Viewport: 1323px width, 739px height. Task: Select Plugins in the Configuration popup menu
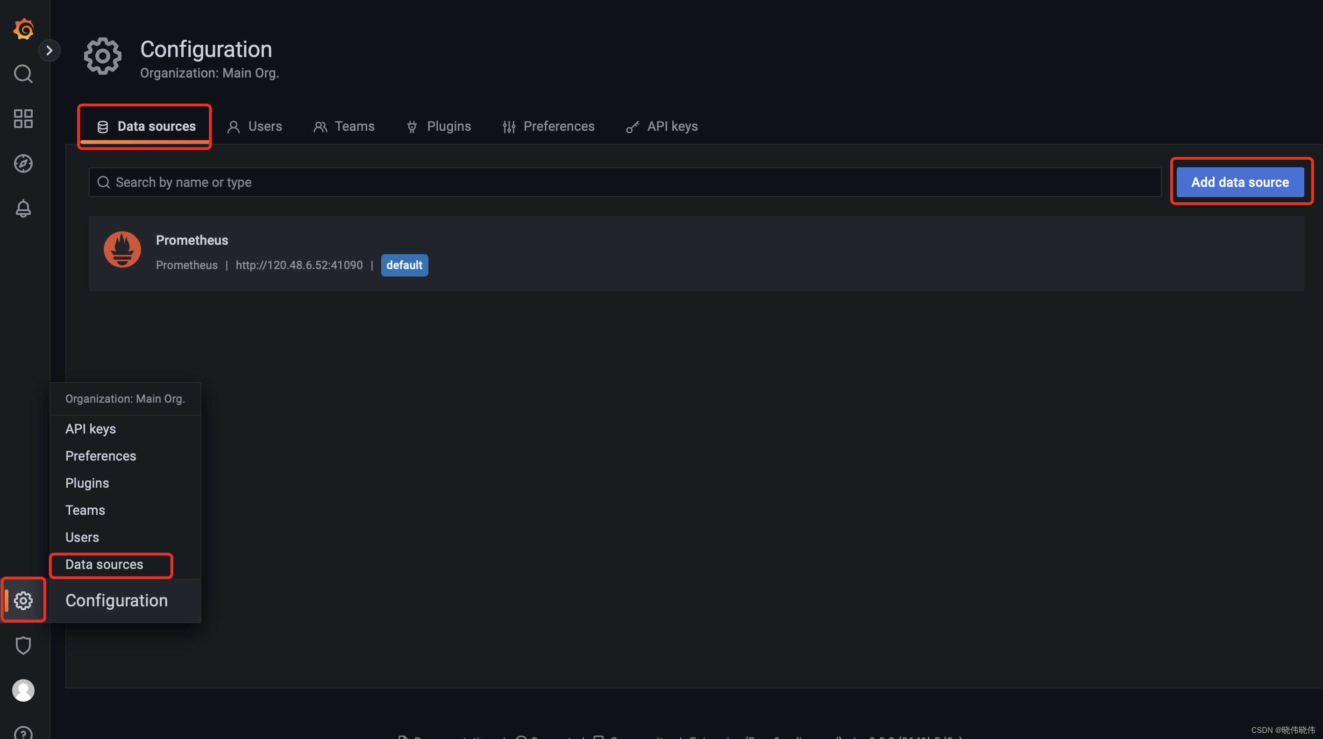(87, 483)
